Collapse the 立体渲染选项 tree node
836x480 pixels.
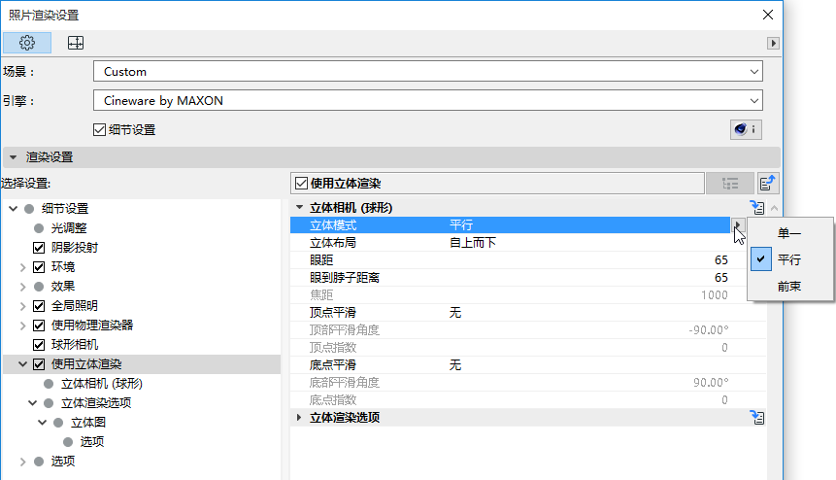pyautogui.click(x=32, y=403)
